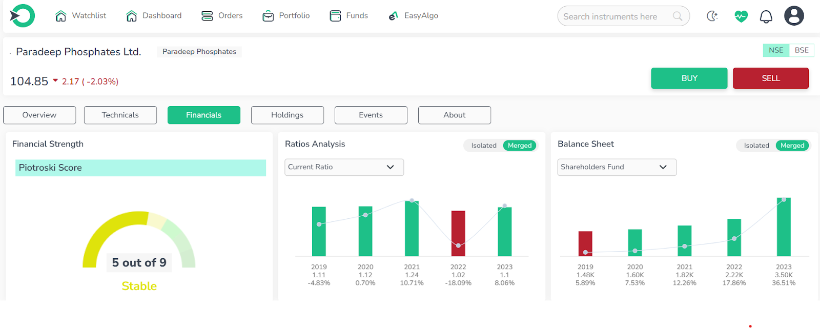Go to Watchlist page

(89, 16)
